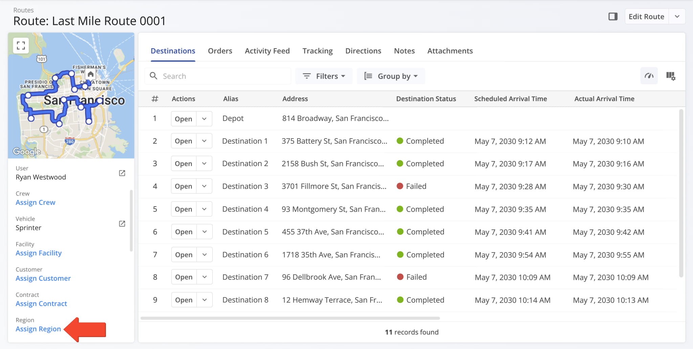The image size is (693, 349).
Task: Sort by Address column header
Action: click(x=295, y=99)
